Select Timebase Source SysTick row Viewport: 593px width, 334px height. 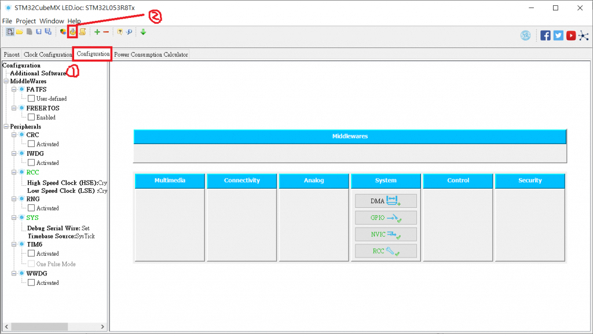[61, 236]
